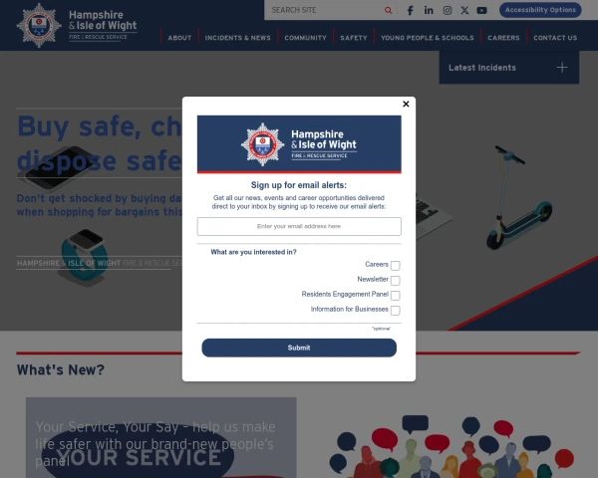Focus the Search Site field
598x478 pixels.
326,10
